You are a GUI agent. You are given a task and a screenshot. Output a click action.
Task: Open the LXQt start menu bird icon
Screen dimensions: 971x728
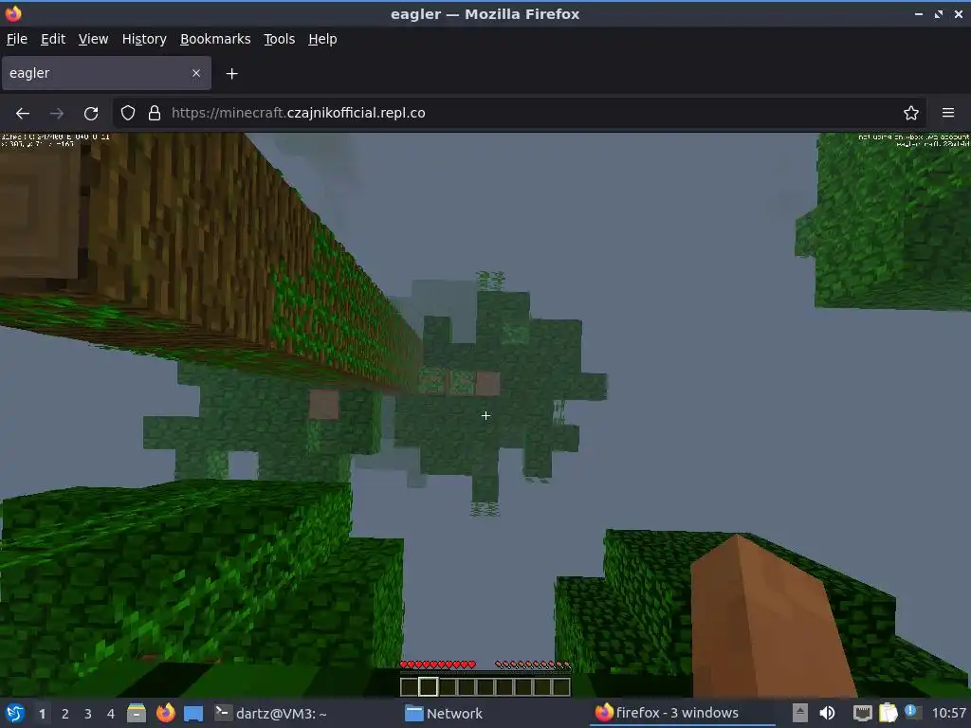15,713
